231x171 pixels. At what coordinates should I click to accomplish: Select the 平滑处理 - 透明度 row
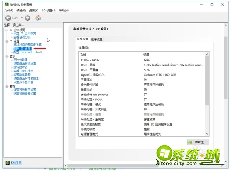[142, 119]
